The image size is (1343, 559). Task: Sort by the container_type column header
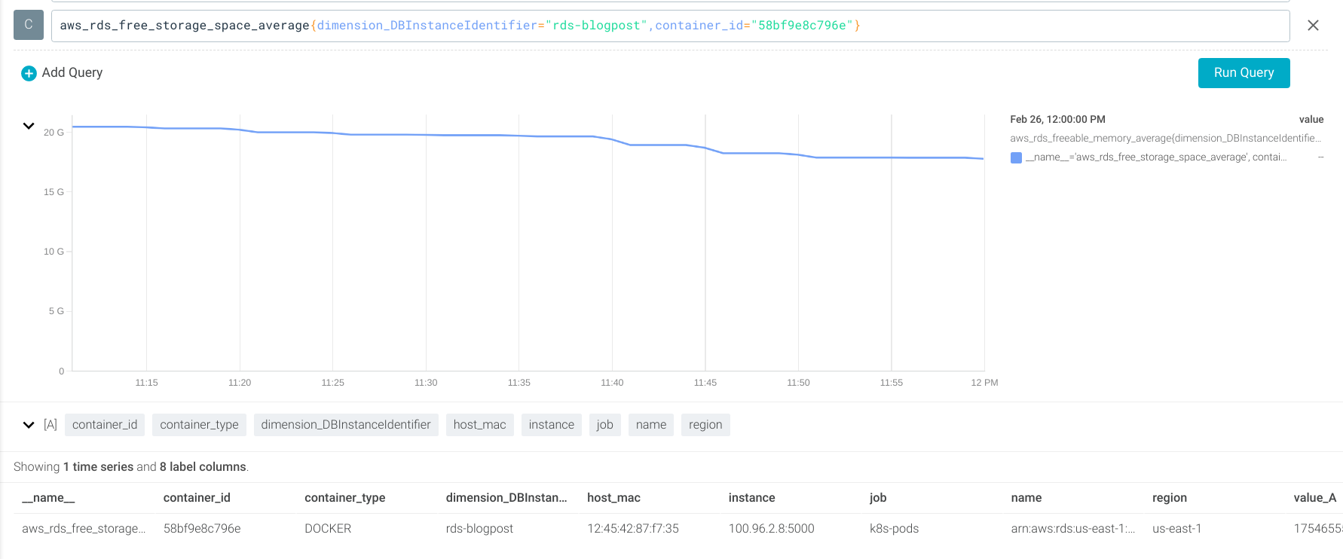point(344,498)
